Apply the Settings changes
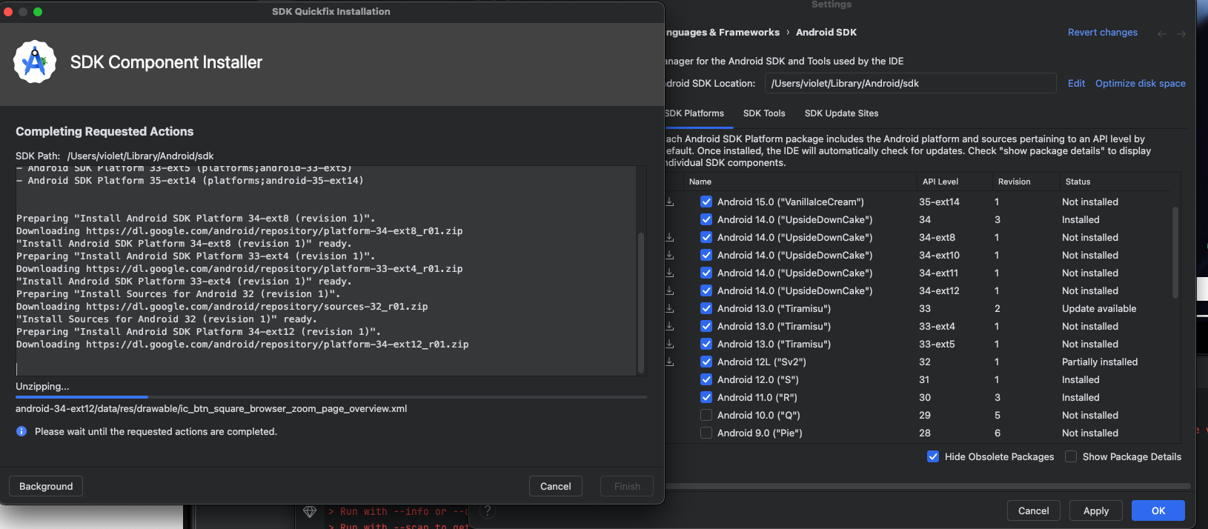The height and width of the screenshot is (529, 1208). coord(1096,510)
